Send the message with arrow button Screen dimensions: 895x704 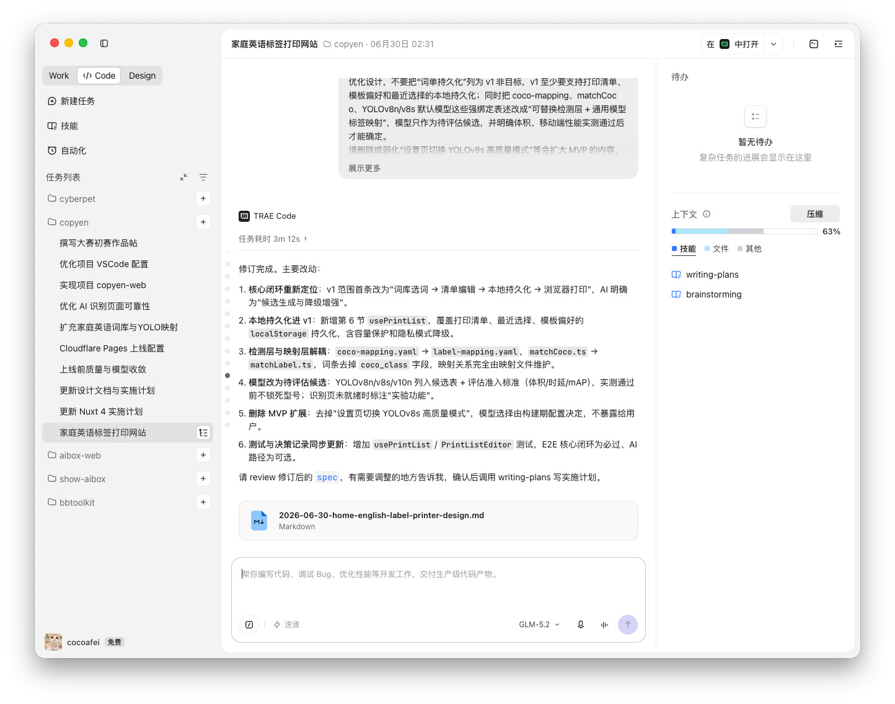coord(628,625)
